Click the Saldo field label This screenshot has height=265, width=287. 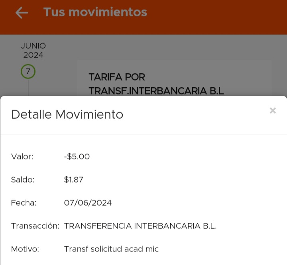(23, 180)
